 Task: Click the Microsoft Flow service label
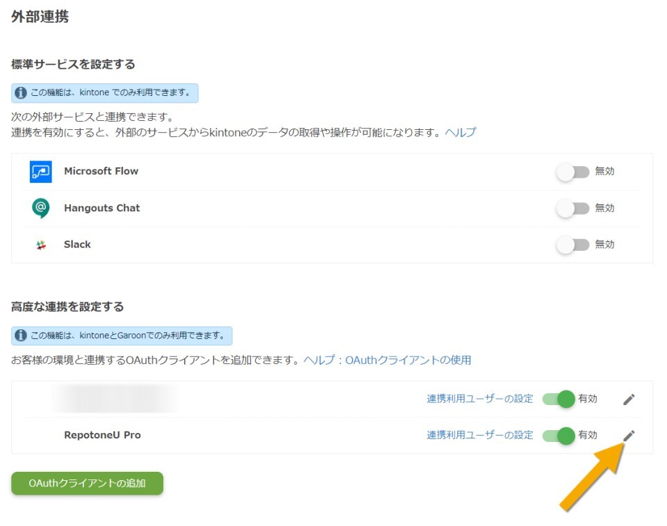tap(101, 171)
